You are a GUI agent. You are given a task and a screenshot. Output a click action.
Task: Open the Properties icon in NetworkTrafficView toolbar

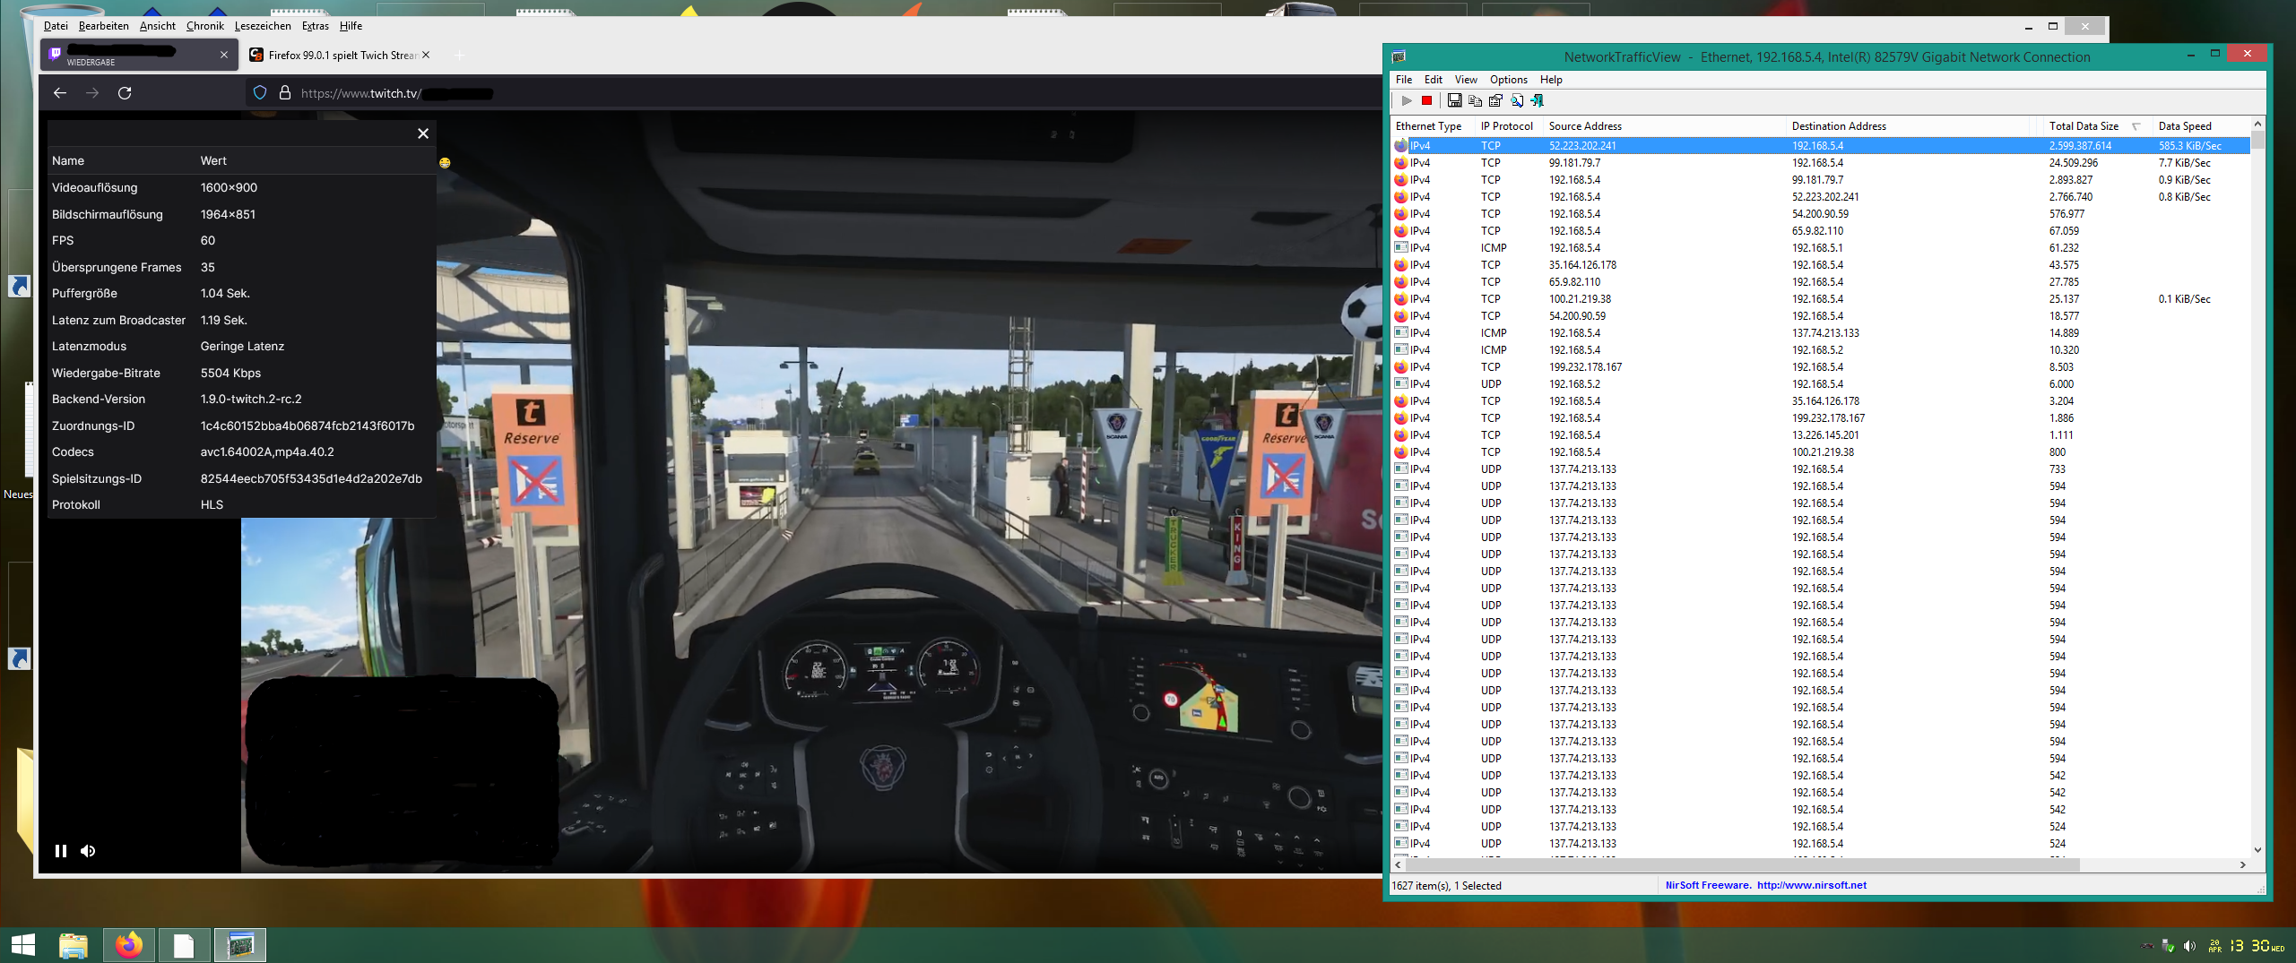click(x=1495, y=101)
